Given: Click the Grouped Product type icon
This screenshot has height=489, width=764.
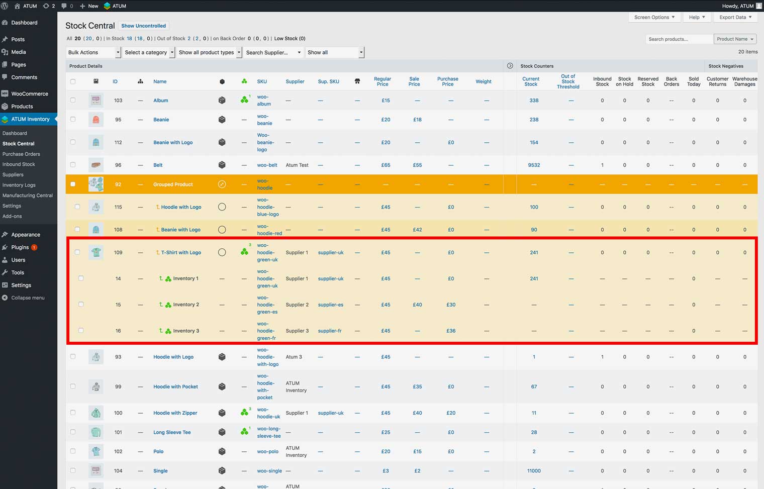Looking at the screenshot, I should pos(222,184).
